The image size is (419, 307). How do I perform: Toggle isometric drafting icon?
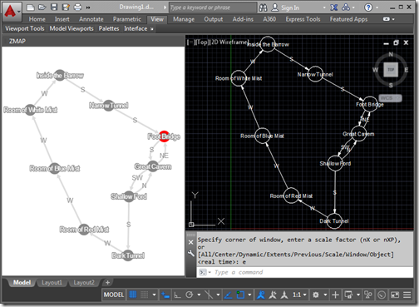pos(209,295)
